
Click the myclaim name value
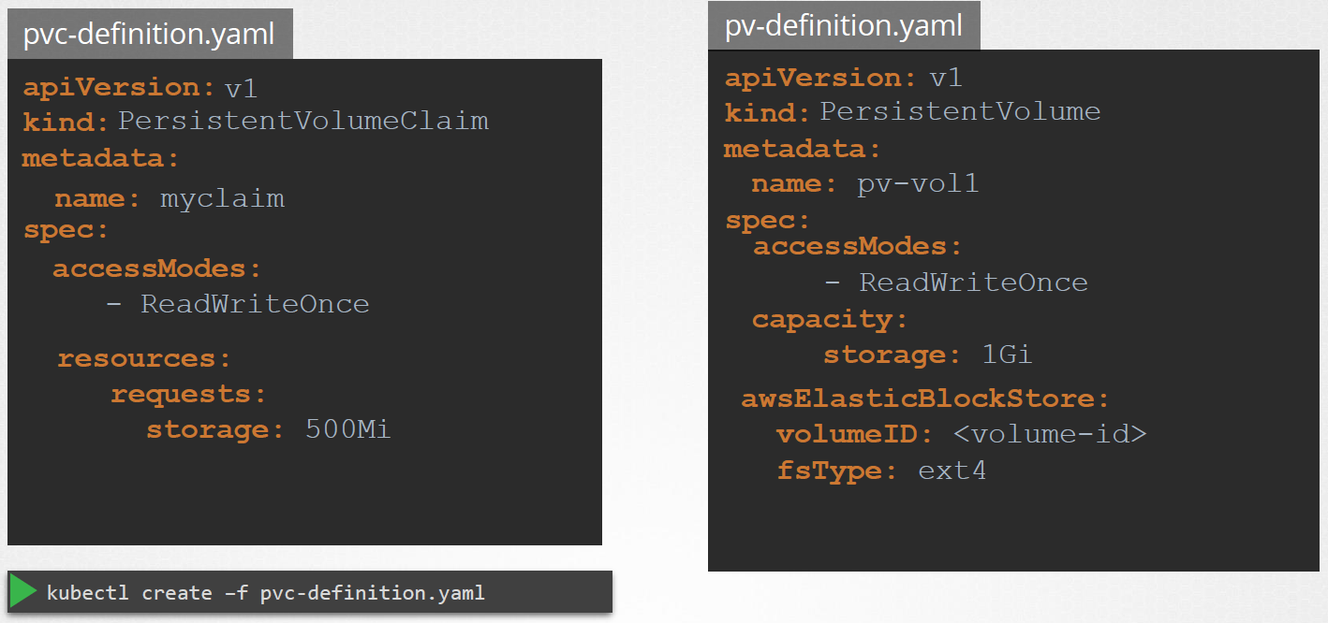point(222,198)
